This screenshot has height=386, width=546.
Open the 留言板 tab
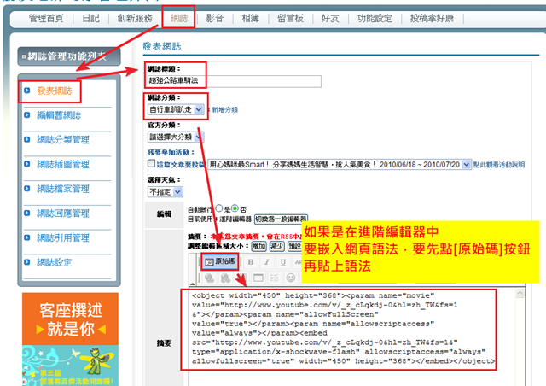tap(290, 19)
